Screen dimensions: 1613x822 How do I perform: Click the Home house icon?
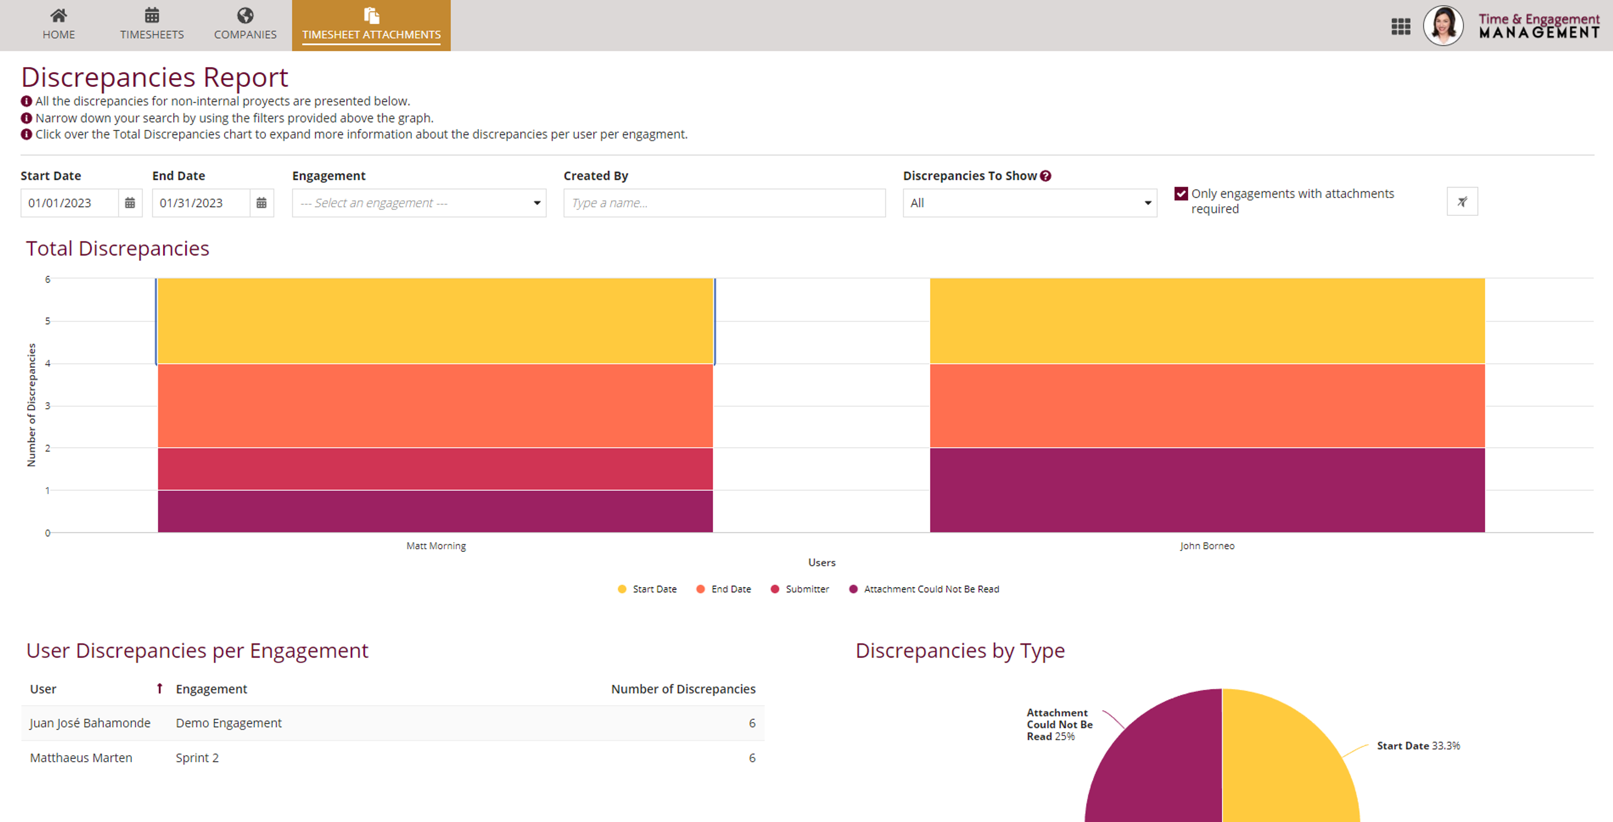59,15
